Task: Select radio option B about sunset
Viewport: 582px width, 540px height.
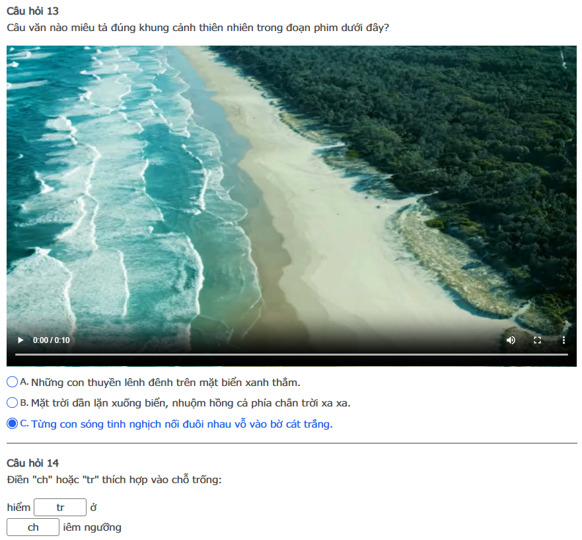Action: tap(13, 403)
